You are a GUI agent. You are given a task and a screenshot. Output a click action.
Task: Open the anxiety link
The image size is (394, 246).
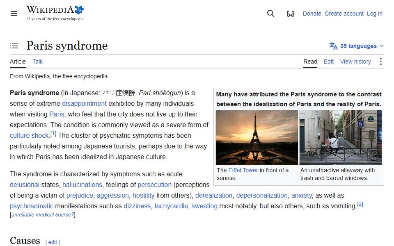pyautogui.click(x=302, y=195)
